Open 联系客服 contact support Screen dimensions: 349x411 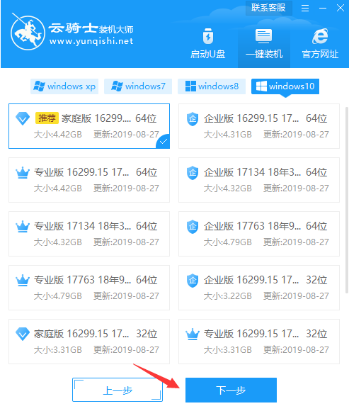point(268,8)
